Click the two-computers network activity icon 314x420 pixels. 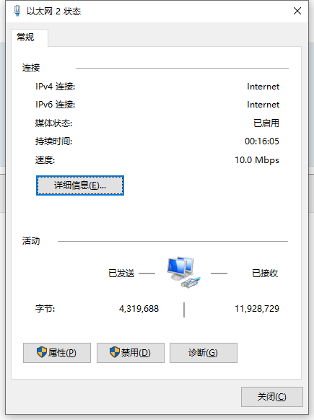coord(184,272)
